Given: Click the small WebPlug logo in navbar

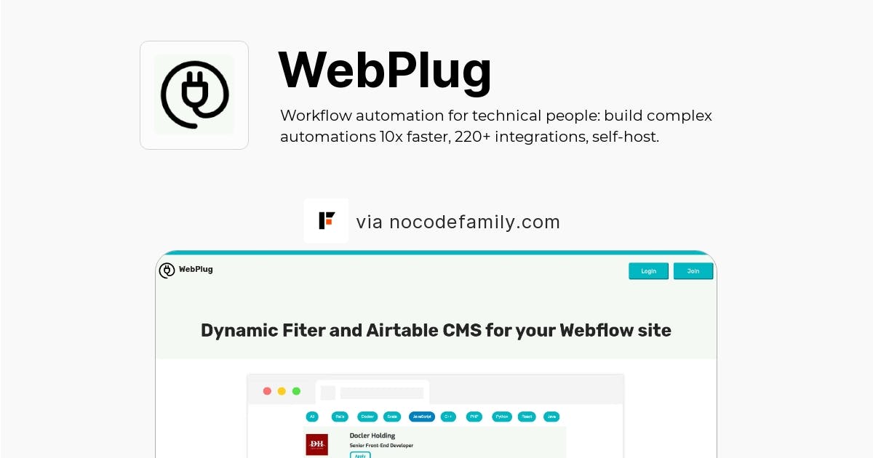Looking at the screenshot, I should 167,270.
